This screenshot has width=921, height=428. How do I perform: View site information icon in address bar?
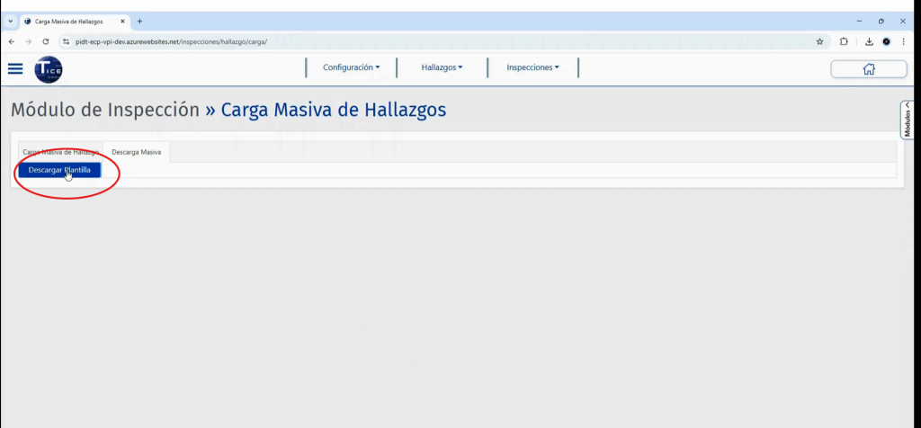[x=66, y=41]
